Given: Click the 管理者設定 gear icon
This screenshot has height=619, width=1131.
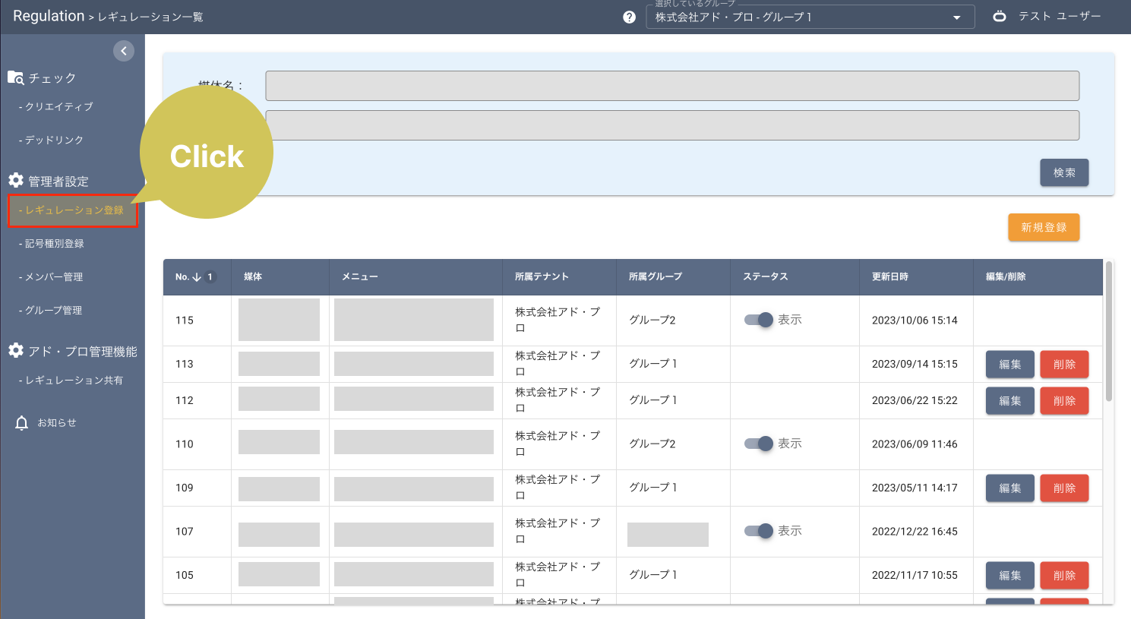Looking at the screenshot, I should pyautogui.click(x=16, y=181).
